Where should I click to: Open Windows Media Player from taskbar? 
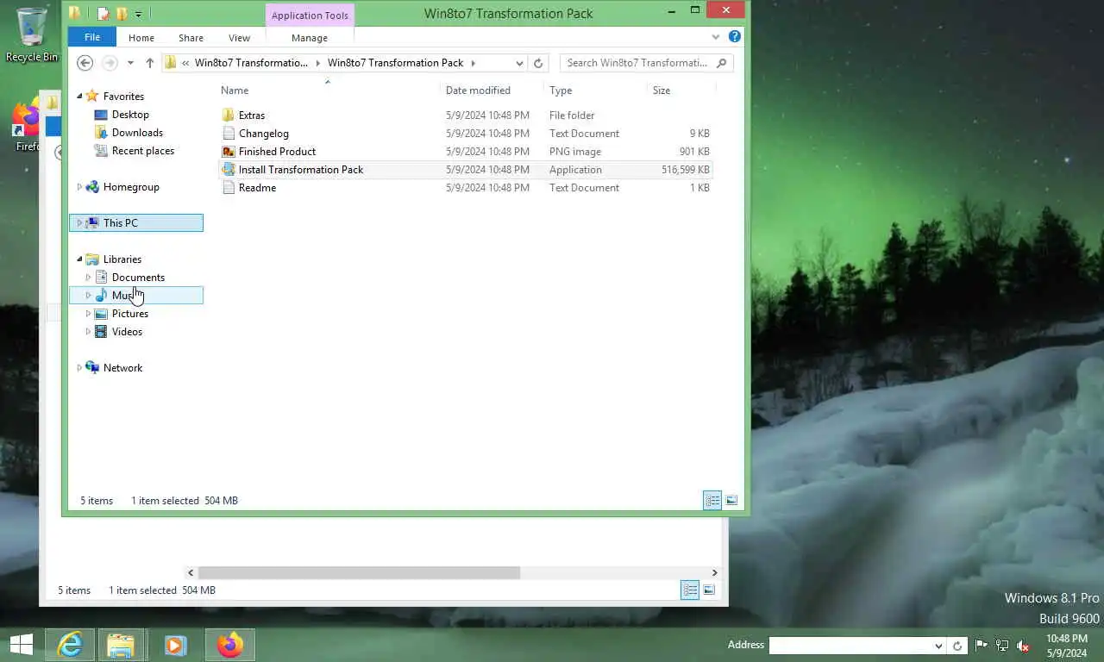coord(175,645)
